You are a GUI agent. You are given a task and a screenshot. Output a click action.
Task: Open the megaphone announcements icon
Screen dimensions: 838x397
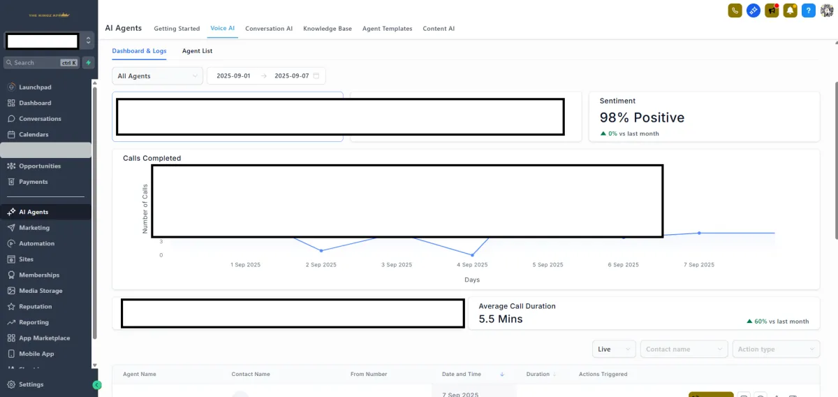click(772, 10)
